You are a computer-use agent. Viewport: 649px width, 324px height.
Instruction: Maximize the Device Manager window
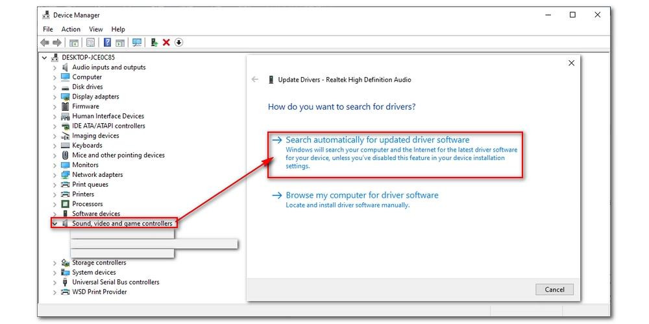coord(572,15)
